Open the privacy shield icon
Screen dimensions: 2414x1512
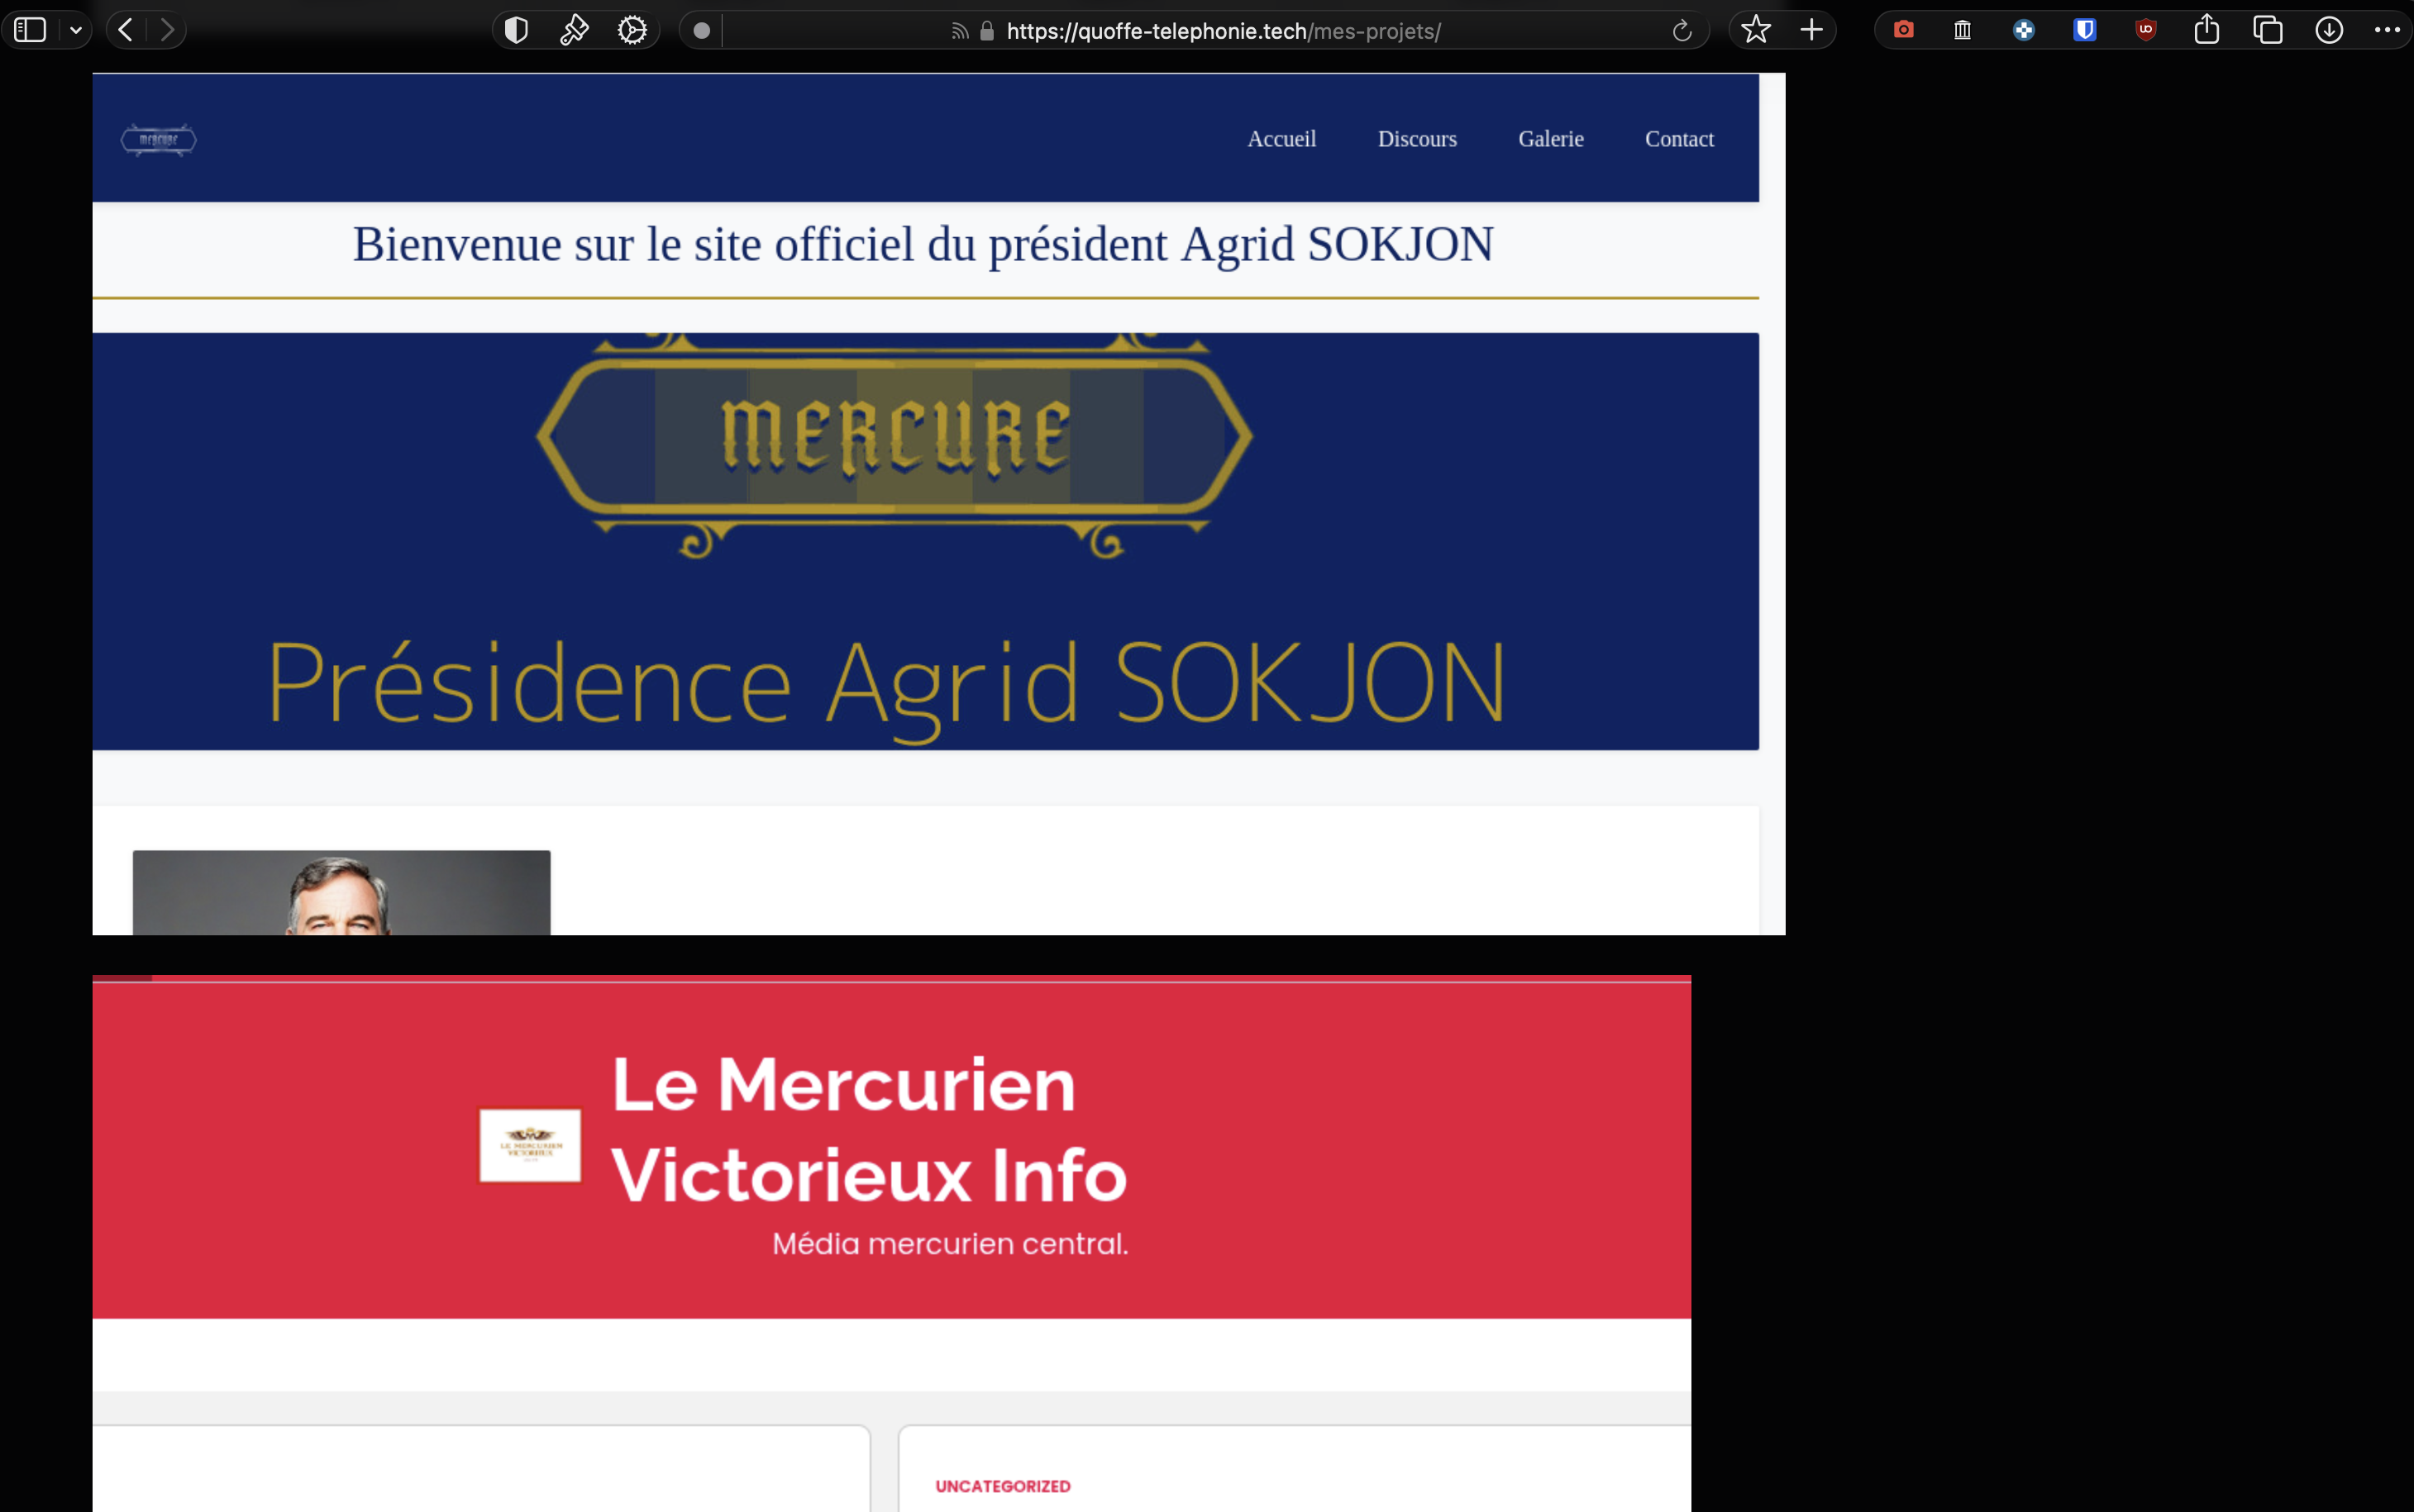[x=516, y=30]
